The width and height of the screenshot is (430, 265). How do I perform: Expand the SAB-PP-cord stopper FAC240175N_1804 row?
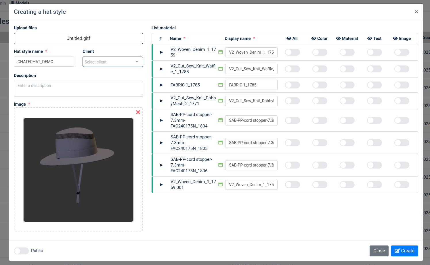161,120
